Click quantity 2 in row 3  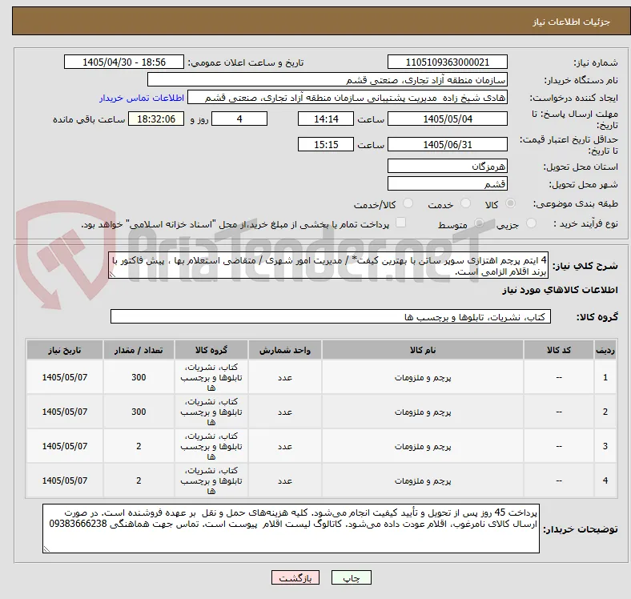[139, 446]
